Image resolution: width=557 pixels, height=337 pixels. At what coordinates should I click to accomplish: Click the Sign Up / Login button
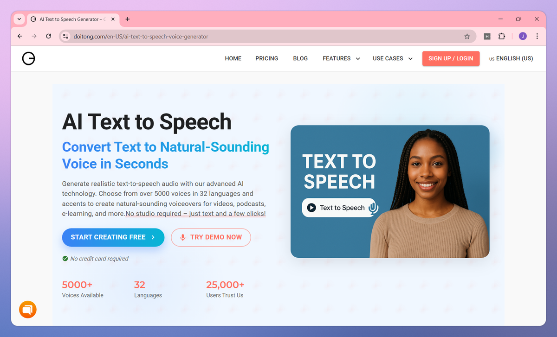click(451, 58)
